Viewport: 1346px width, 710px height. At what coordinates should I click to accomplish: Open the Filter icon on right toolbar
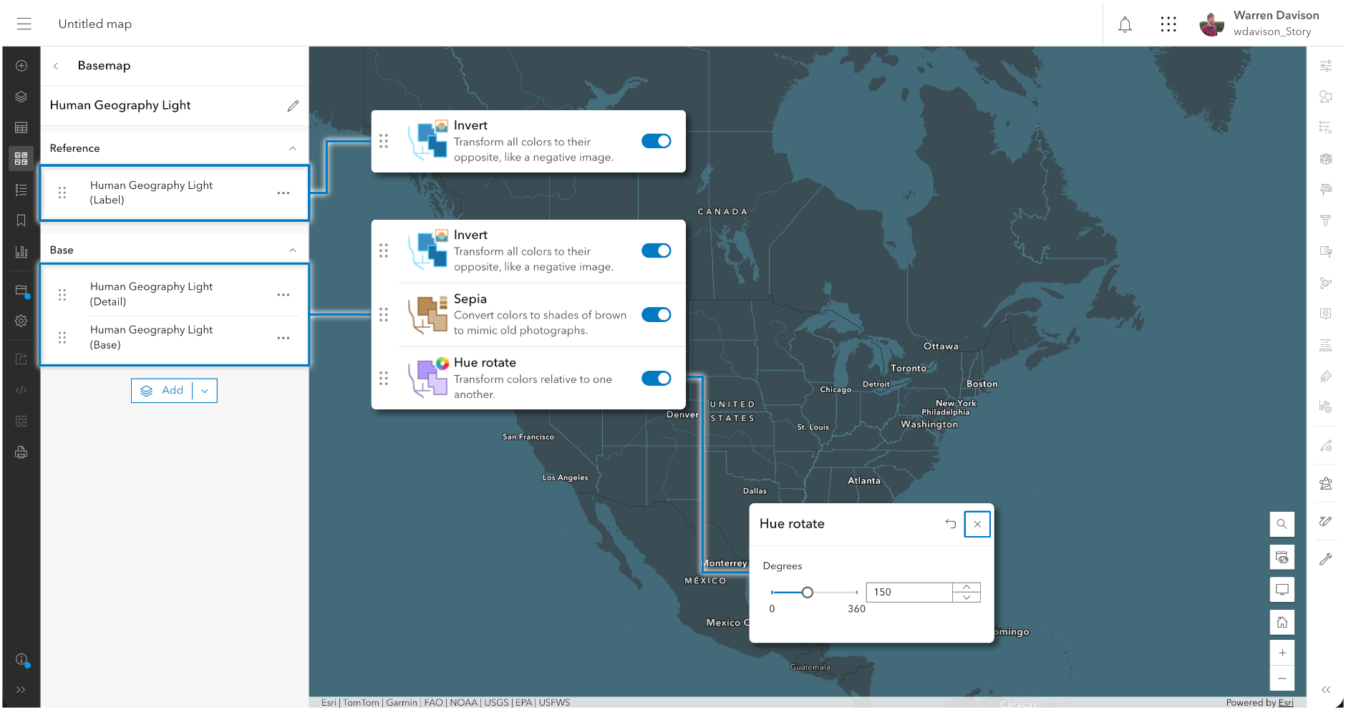tap(1326, 221)
